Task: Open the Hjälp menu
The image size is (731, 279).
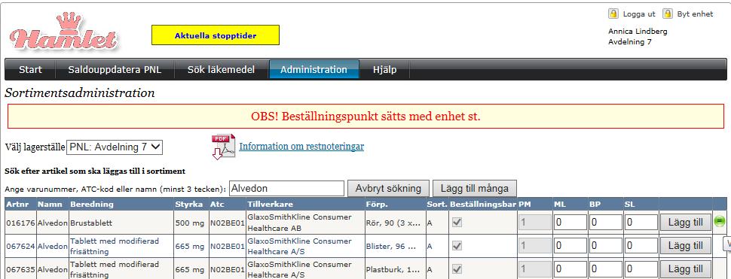Action: [384, 70]
